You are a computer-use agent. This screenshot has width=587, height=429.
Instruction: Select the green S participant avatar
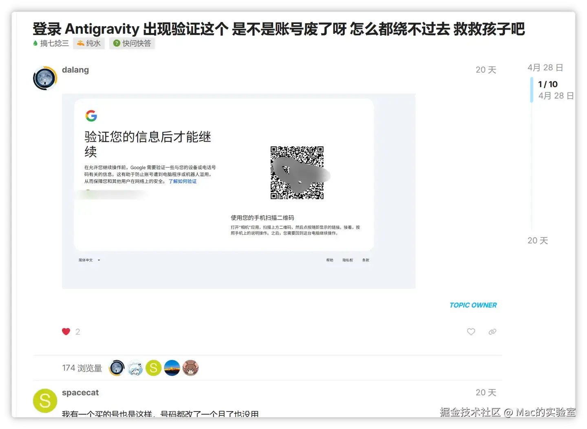click(x=154, y=368)
